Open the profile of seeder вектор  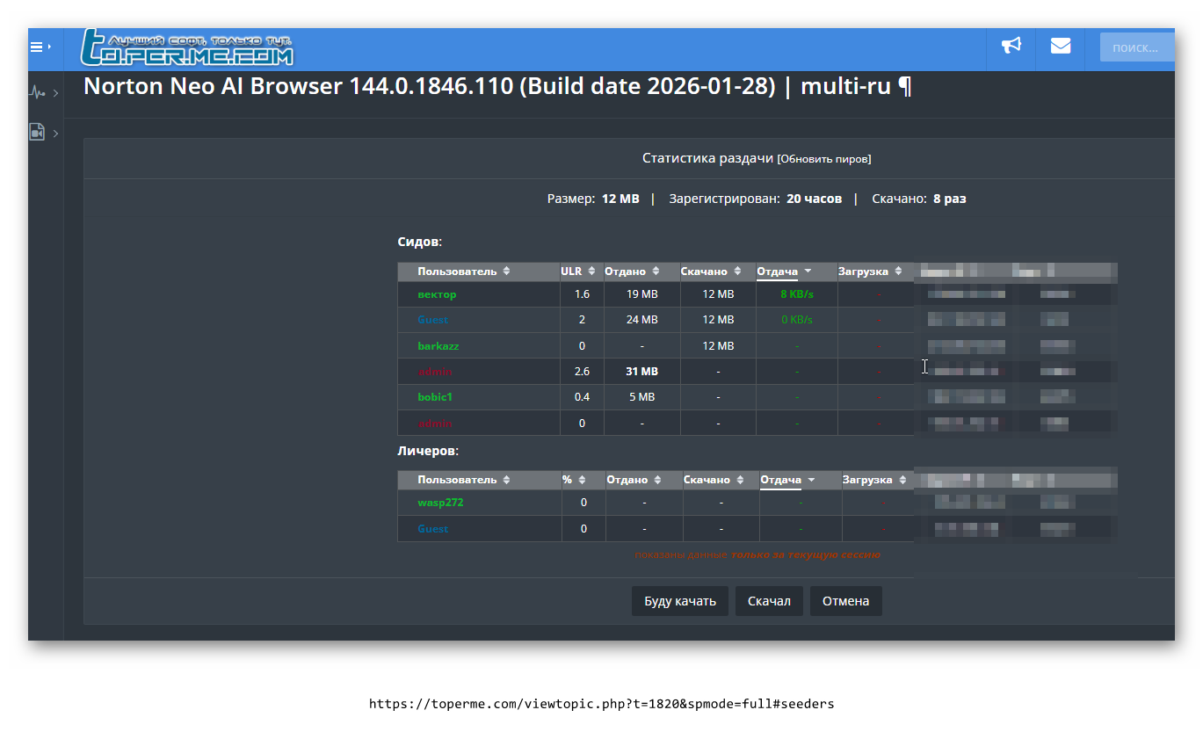(x=437, y=294)
